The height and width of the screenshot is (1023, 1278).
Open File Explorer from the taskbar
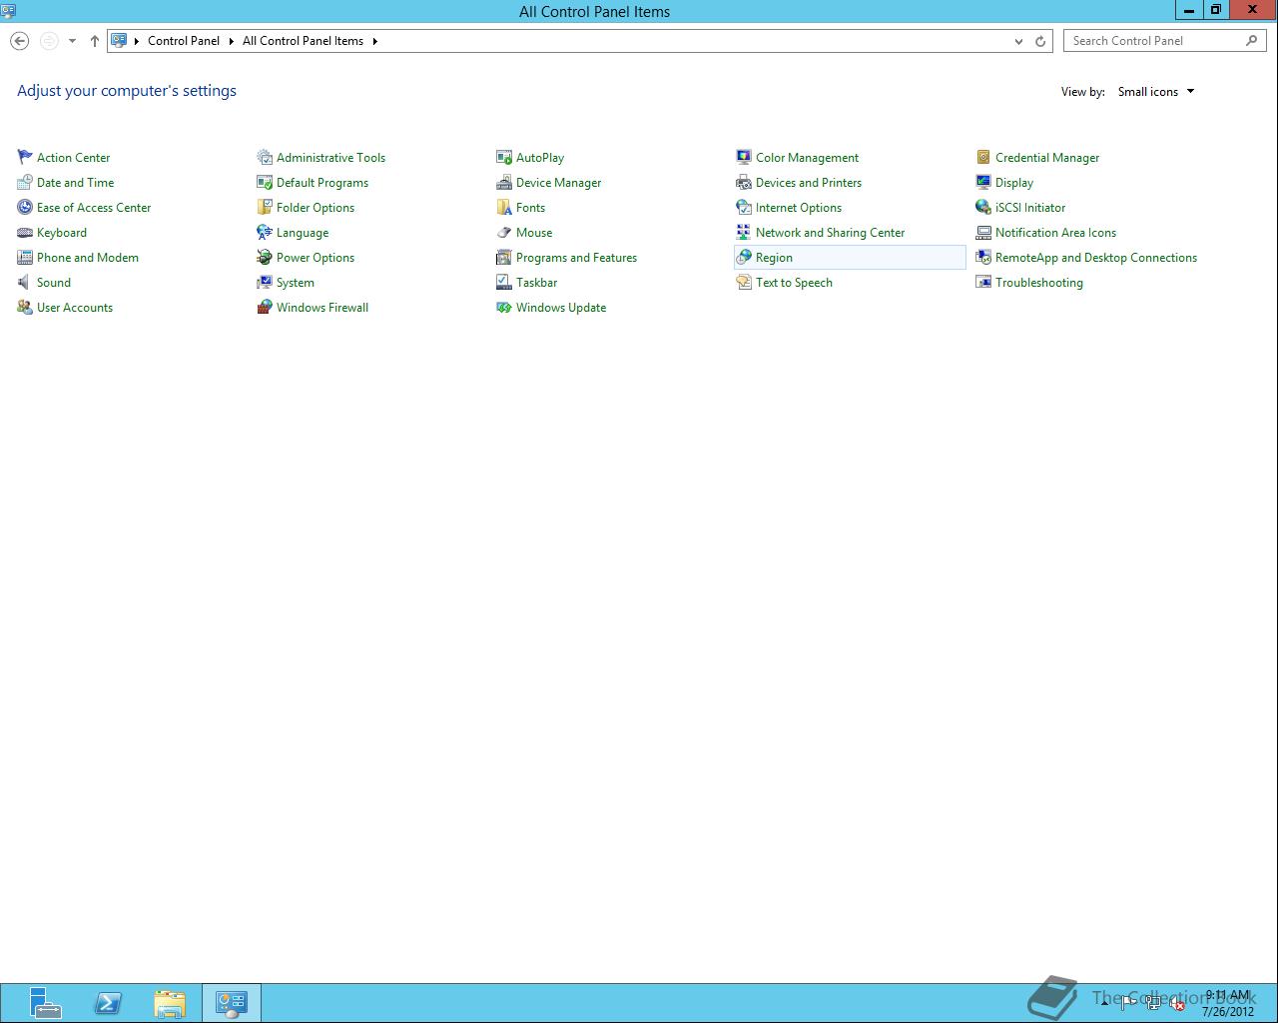pyautogui.click(x=170, y=1003)
